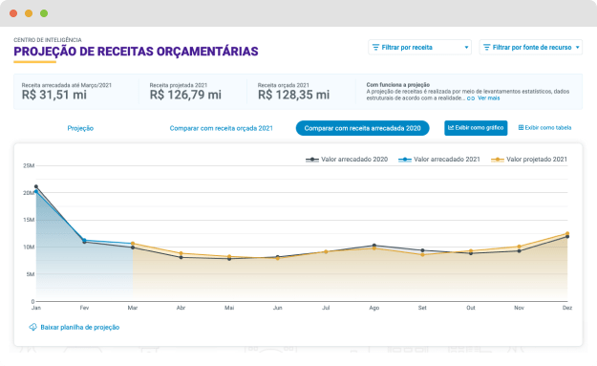597x366 pixels.
Task: Toggle Valor projetado 2021 legend series
Action: click(x=529, y=160)
